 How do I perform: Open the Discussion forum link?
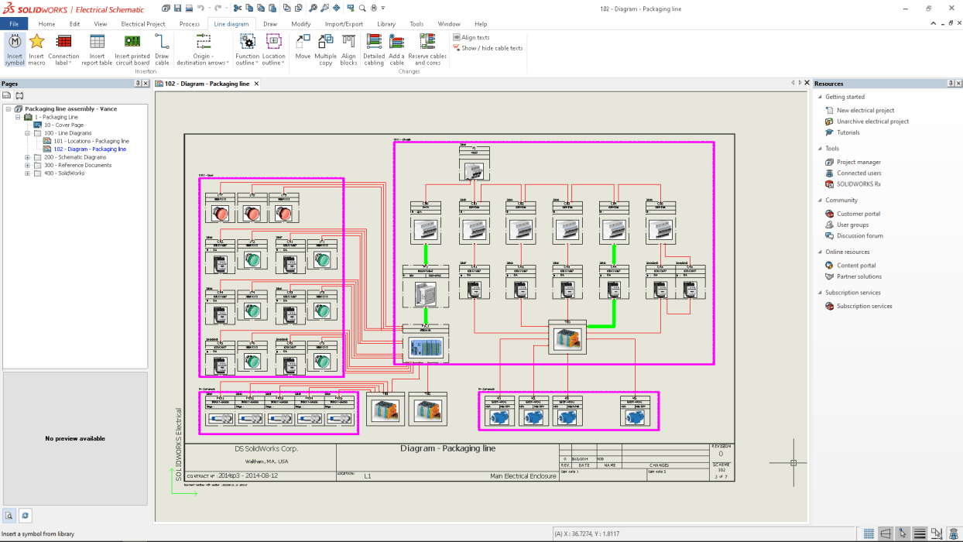[860, 235]
